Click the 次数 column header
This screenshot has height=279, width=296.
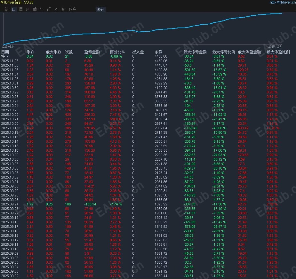click(69, 52)
